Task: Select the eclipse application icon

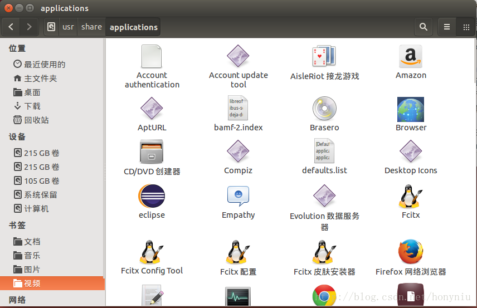Action: click(152, 196)
